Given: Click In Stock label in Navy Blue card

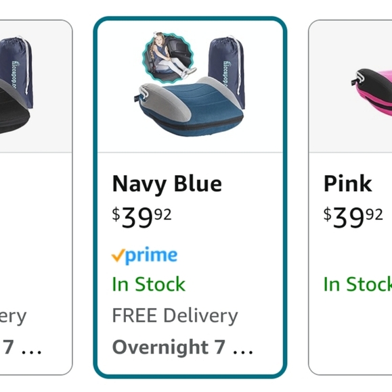Looking at the screenshot, I should point(149,285).
